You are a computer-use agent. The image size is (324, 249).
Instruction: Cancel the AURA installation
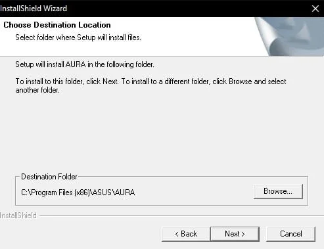(x=291, y=234)
